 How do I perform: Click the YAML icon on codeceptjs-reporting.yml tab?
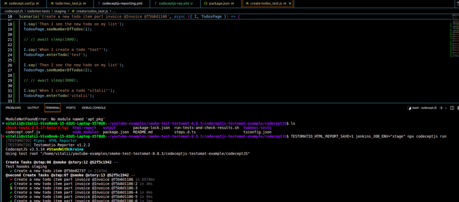click(x=98, y=4)
